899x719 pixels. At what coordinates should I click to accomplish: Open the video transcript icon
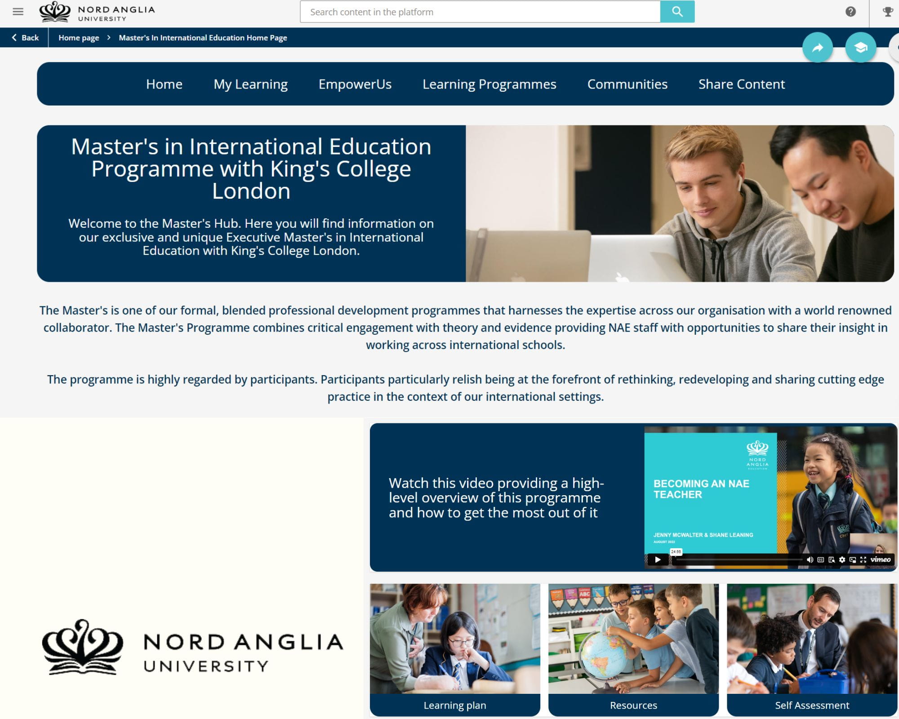tap(831, 559)
